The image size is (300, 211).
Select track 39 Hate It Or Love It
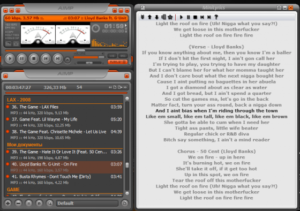tap(64, 155)
